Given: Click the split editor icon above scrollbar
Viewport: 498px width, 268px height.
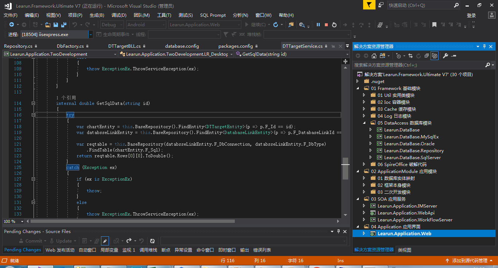Looking at the screenshot, I should (345, 61).
